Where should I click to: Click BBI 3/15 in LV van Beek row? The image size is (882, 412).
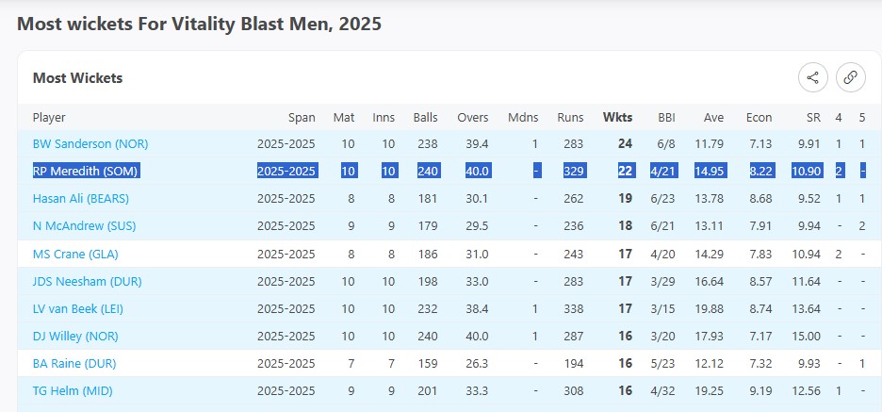pyautogui.click(x=662, y=309)
